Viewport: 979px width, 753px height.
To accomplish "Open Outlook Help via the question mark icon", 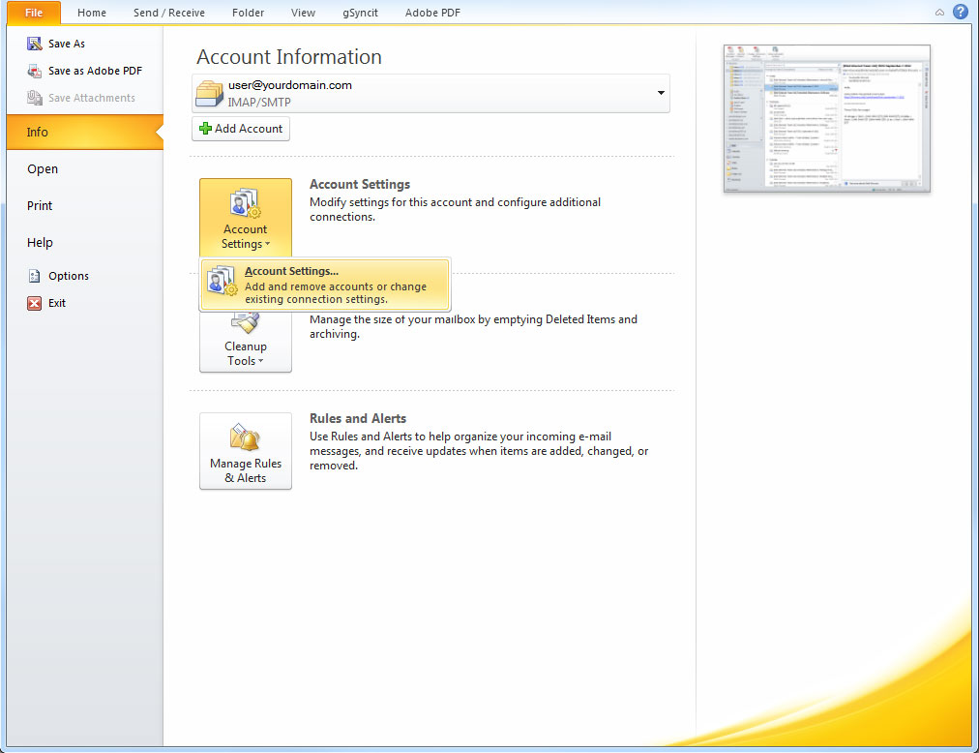I will click(x=961, y=12).
